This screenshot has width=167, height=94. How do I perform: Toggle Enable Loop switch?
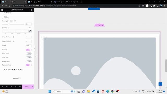point(28,61)
